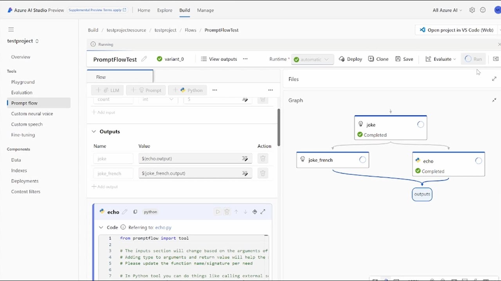The width and height of the screenshot is (501, 281).
Task: Expand the Files panel
Action: click(x=494, y=79)
